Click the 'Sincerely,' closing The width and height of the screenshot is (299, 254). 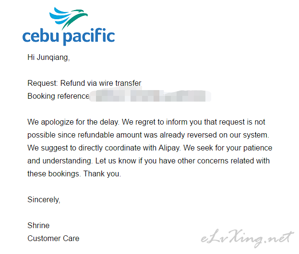pos(44,200)
